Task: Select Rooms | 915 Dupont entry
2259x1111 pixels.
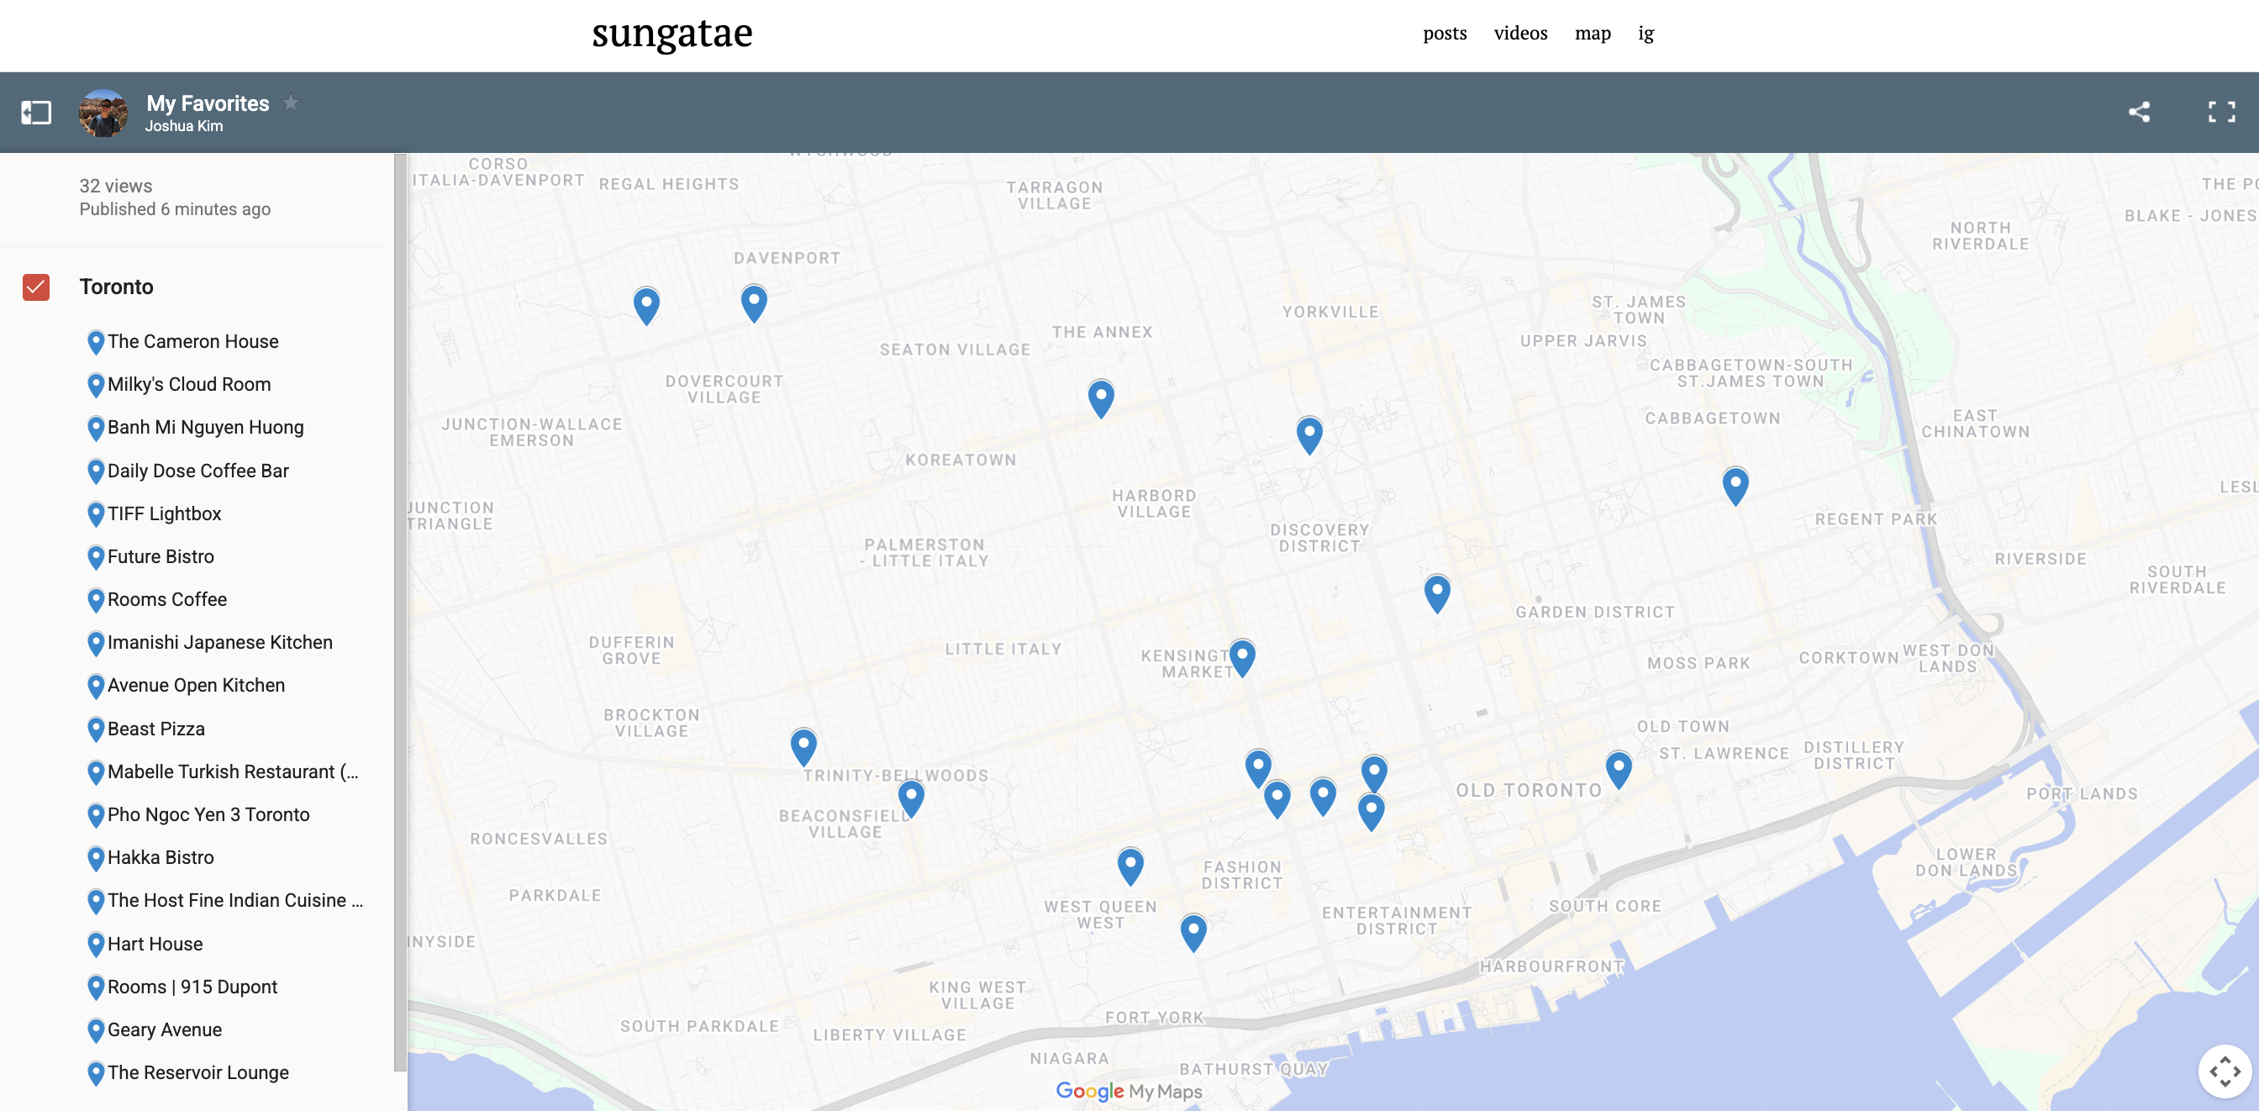Action: coord(192,987)
